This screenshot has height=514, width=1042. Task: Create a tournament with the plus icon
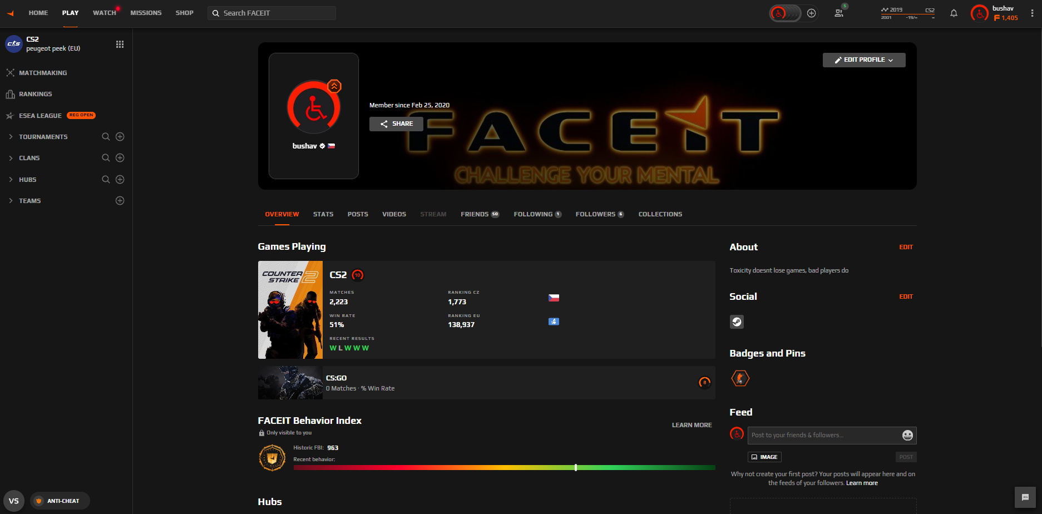pos(120,137)
